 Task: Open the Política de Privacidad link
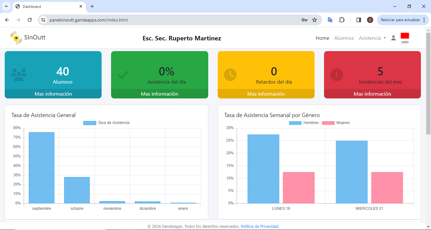(259, 226)
